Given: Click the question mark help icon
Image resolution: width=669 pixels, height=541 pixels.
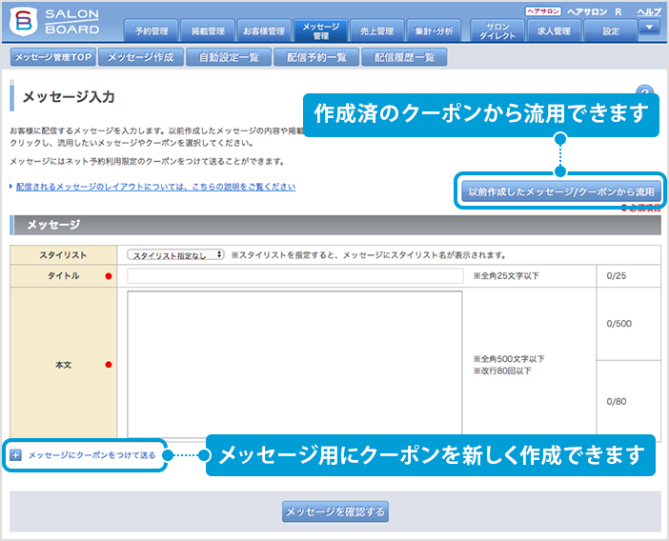Looking at the screenshot, I should 644,90.
